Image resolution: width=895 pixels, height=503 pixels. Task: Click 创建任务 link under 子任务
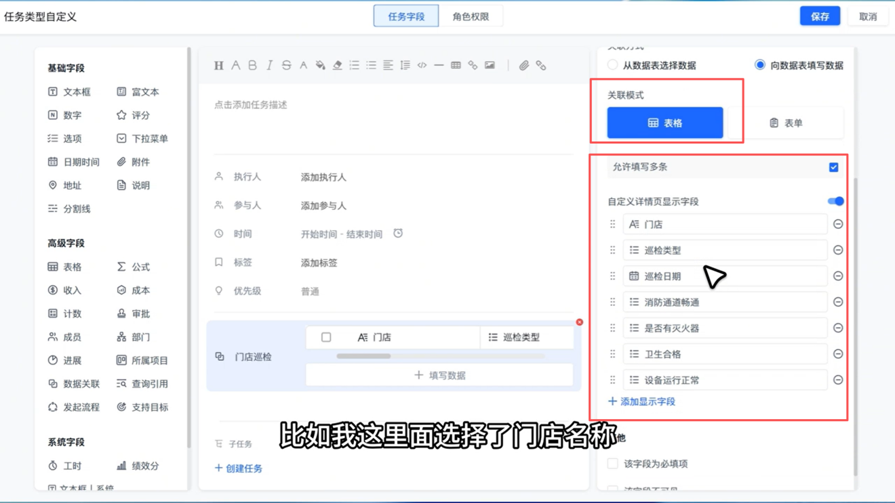[239, 468]
